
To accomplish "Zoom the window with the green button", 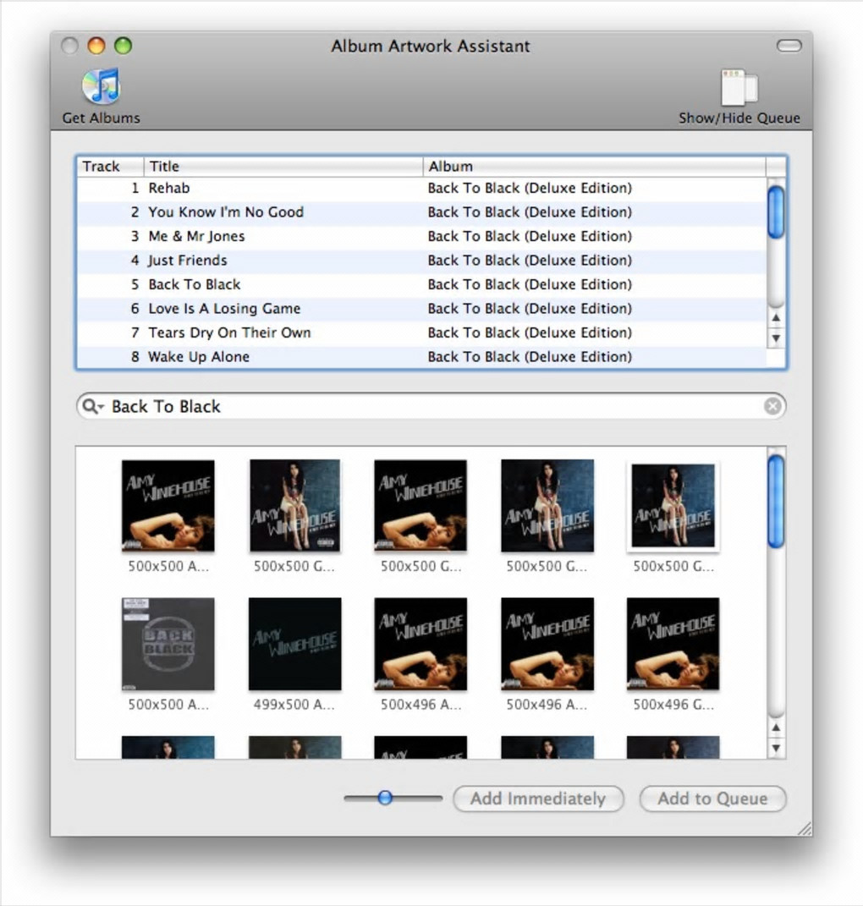I will [124, 46].
